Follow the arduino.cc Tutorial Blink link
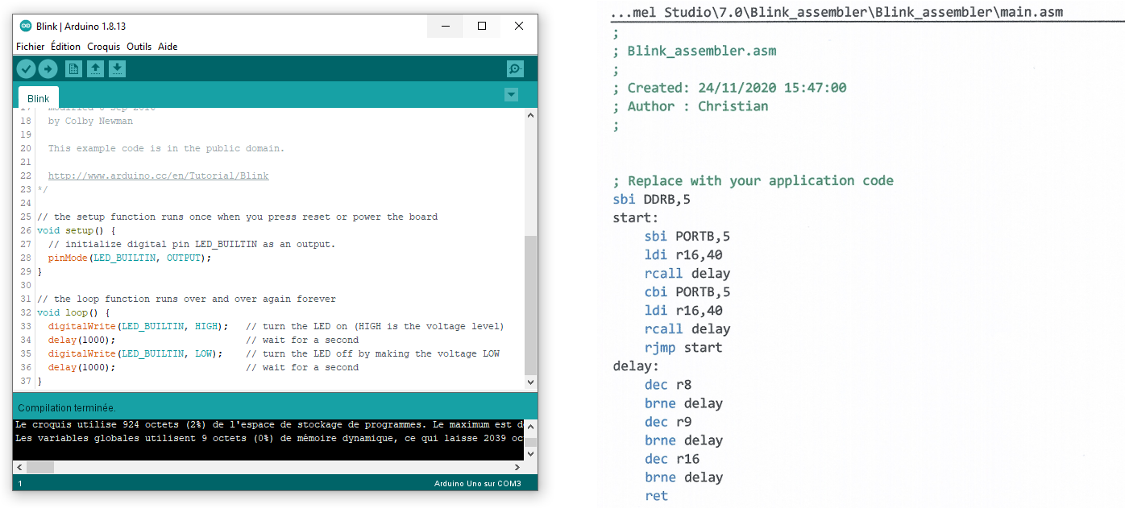 tap(158, 176)
